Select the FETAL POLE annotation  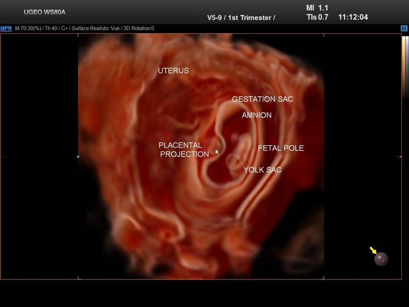(x=281, y=148)
